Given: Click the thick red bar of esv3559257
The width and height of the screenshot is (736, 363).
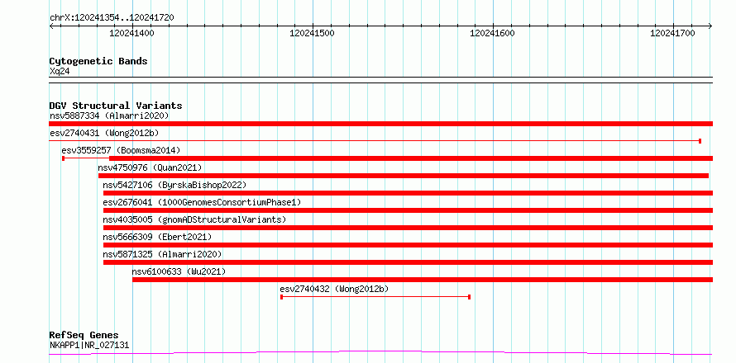Looking at the screenshot, I should (x=411, y=158).
